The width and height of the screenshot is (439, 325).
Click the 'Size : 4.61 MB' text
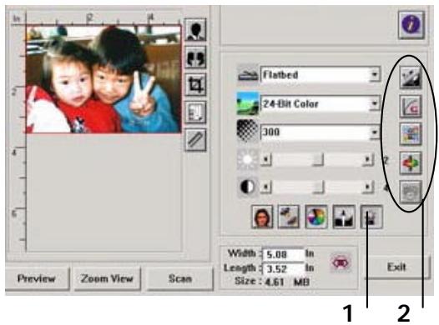[x=272, y=282]
